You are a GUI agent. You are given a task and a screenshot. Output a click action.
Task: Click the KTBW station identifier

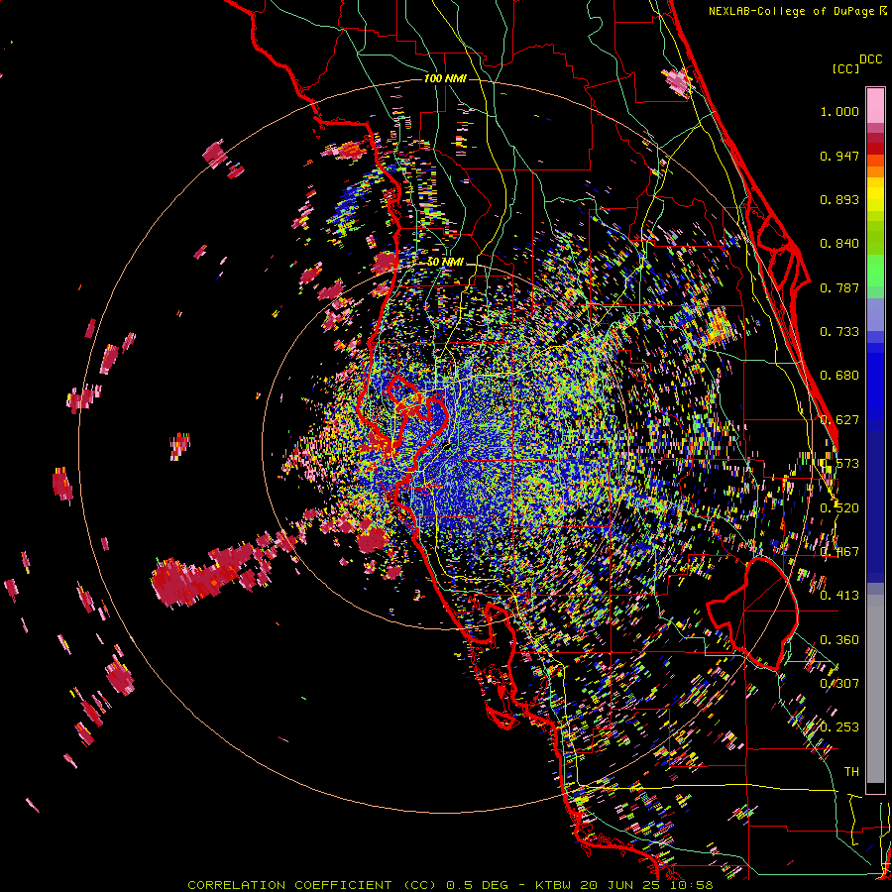555,885
